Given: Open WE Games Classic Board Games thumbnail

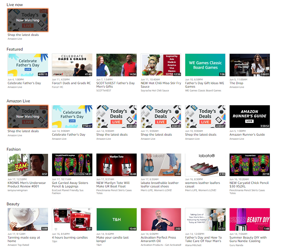Looking at the screenshot, I should click(205, 65).
